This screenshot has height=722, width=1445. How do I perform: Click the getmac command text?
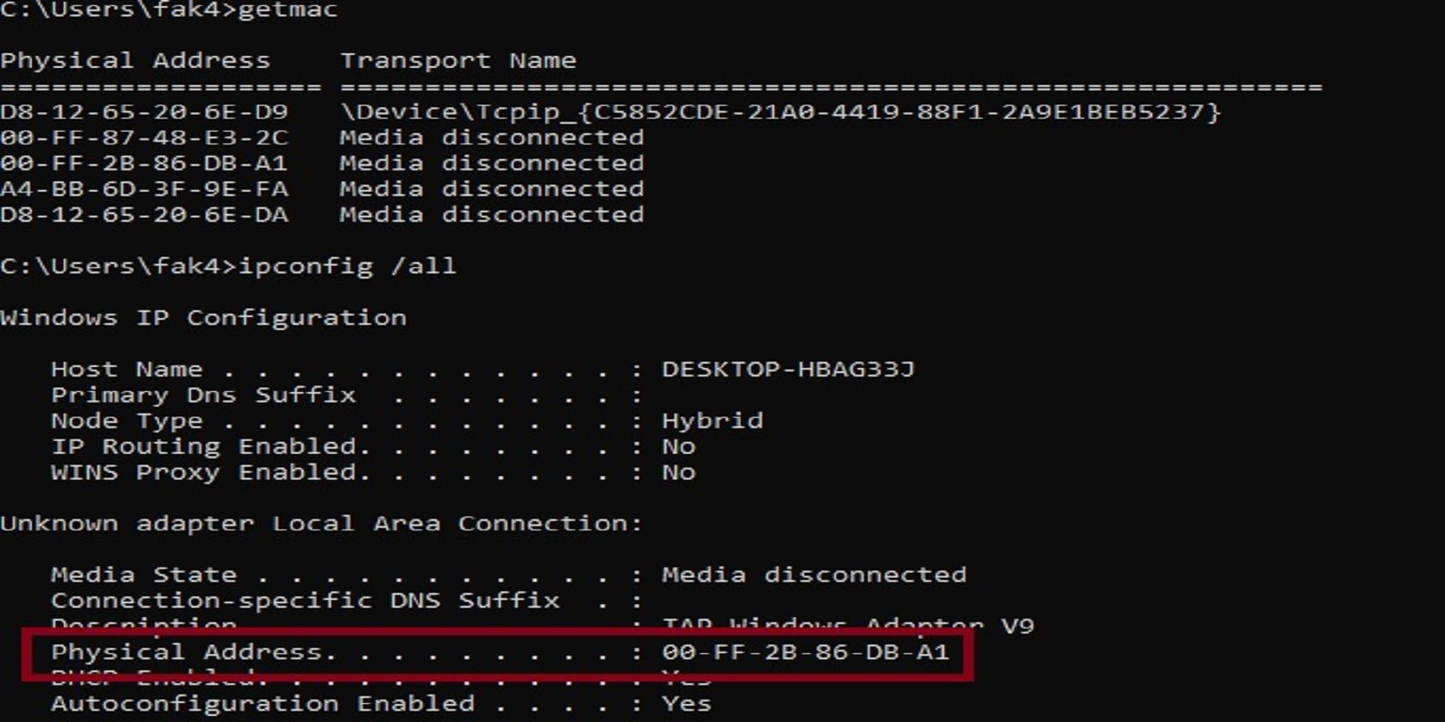click(287, 10)
